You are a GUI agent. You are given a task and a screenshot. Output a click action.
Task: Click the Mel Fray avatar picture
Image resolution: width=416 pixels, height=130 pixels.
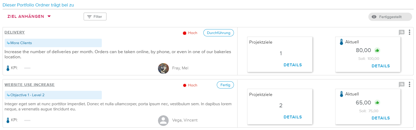pos(163,68)
